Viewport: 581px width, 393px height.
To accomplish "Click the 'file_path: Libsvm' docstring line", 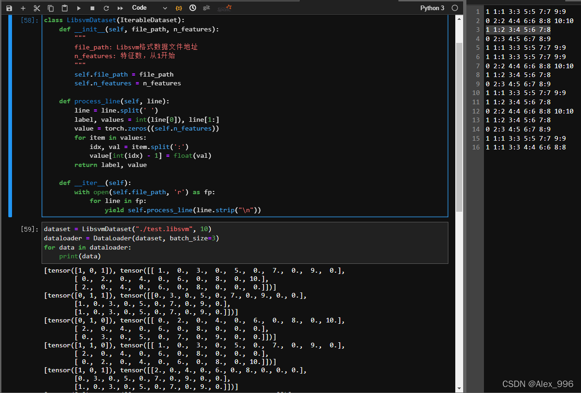I will 136,47.
